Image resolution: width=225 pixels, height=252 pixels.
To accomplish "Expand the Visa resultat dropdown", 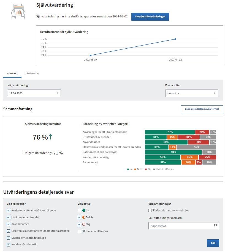I will [x=192, y=93].
